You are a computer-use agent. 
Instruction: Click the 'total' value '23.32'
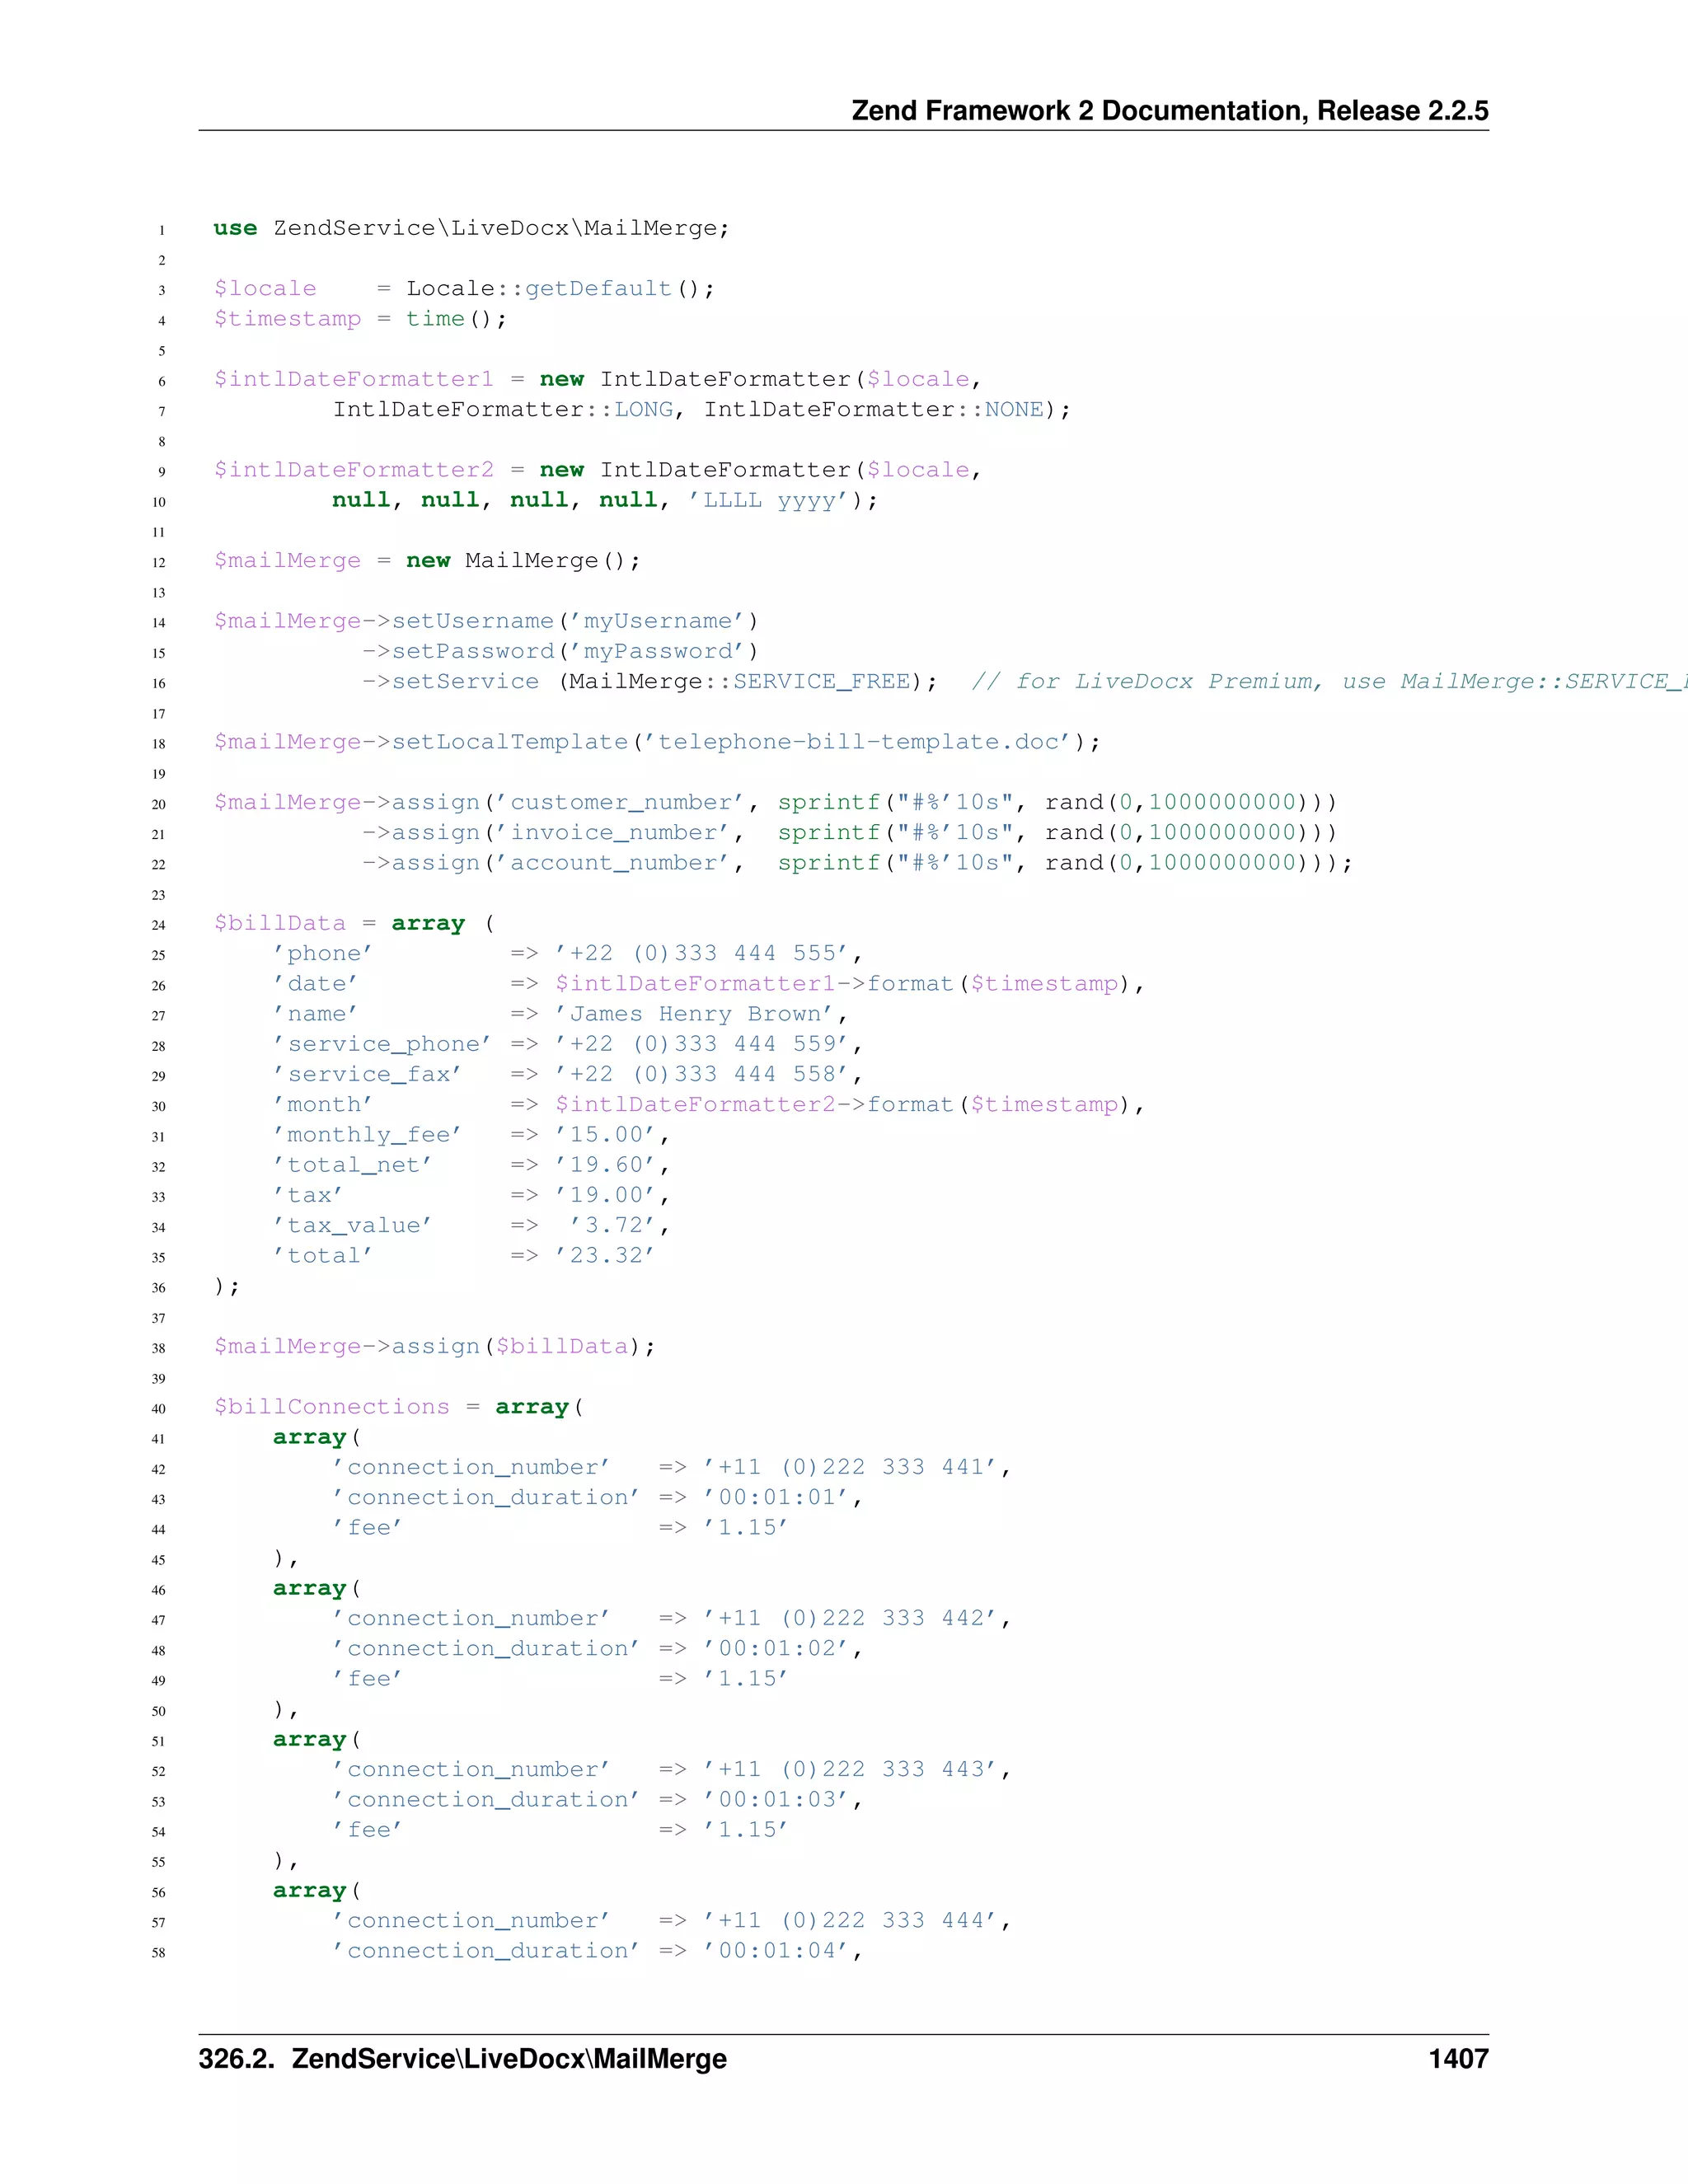tap(605, 1255)
